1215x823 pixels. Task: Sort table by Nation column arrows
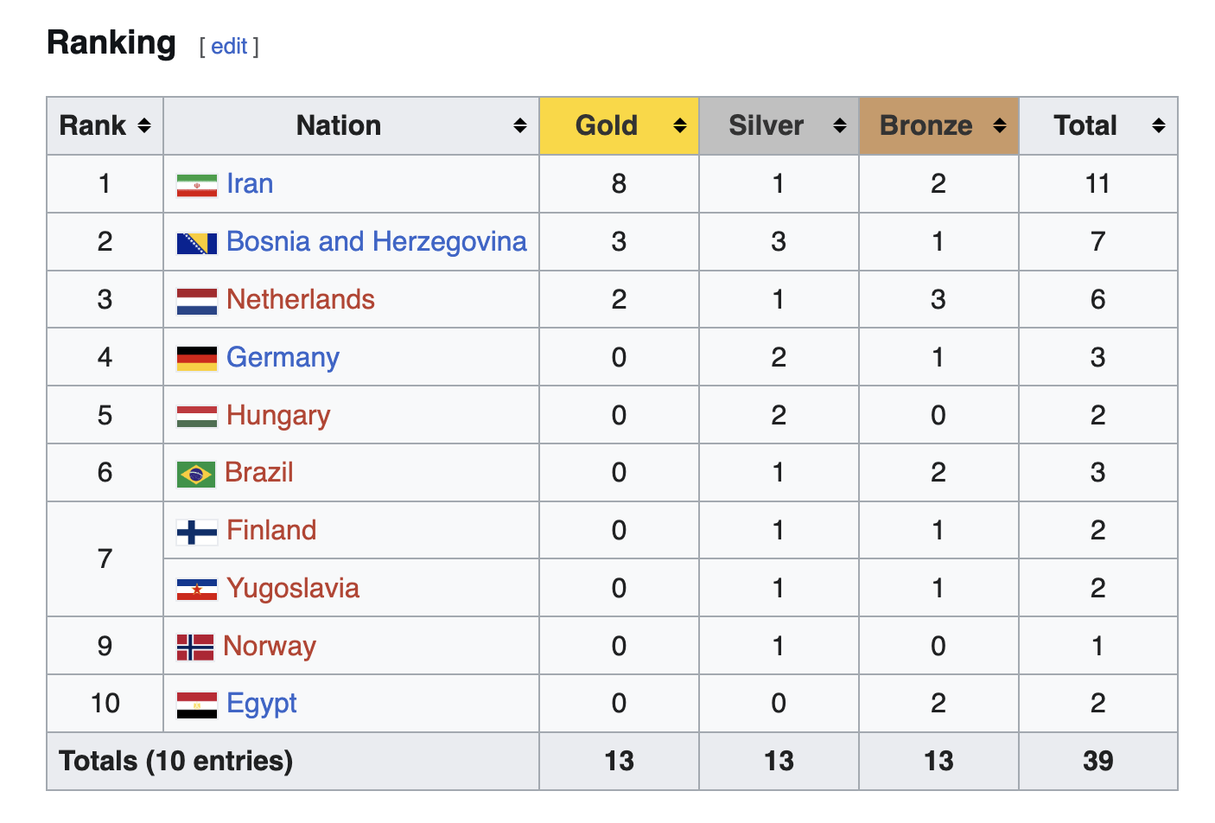(519, 126)
